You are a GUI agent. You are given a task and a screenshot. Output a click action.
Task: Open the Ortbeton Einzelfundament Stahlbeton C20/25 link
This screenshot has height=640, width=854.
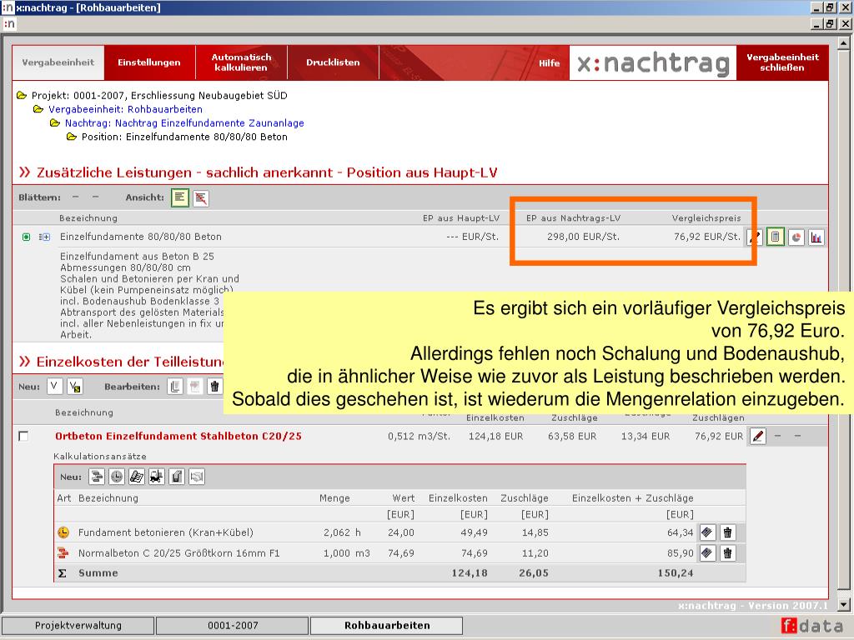pyautogui.click(x=178, y=436)
